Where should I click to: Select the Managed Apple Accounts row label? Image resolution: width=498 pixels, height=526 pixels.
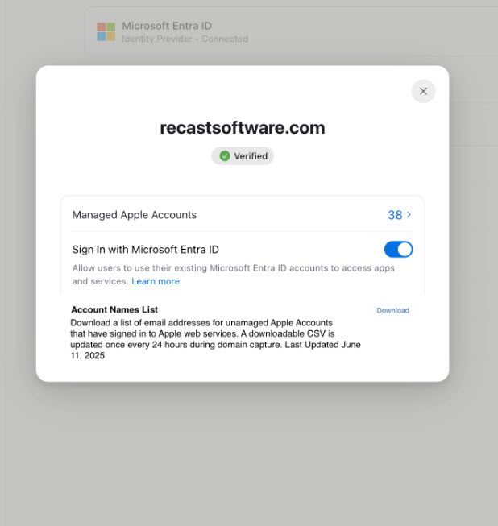[x=135, y=215]
